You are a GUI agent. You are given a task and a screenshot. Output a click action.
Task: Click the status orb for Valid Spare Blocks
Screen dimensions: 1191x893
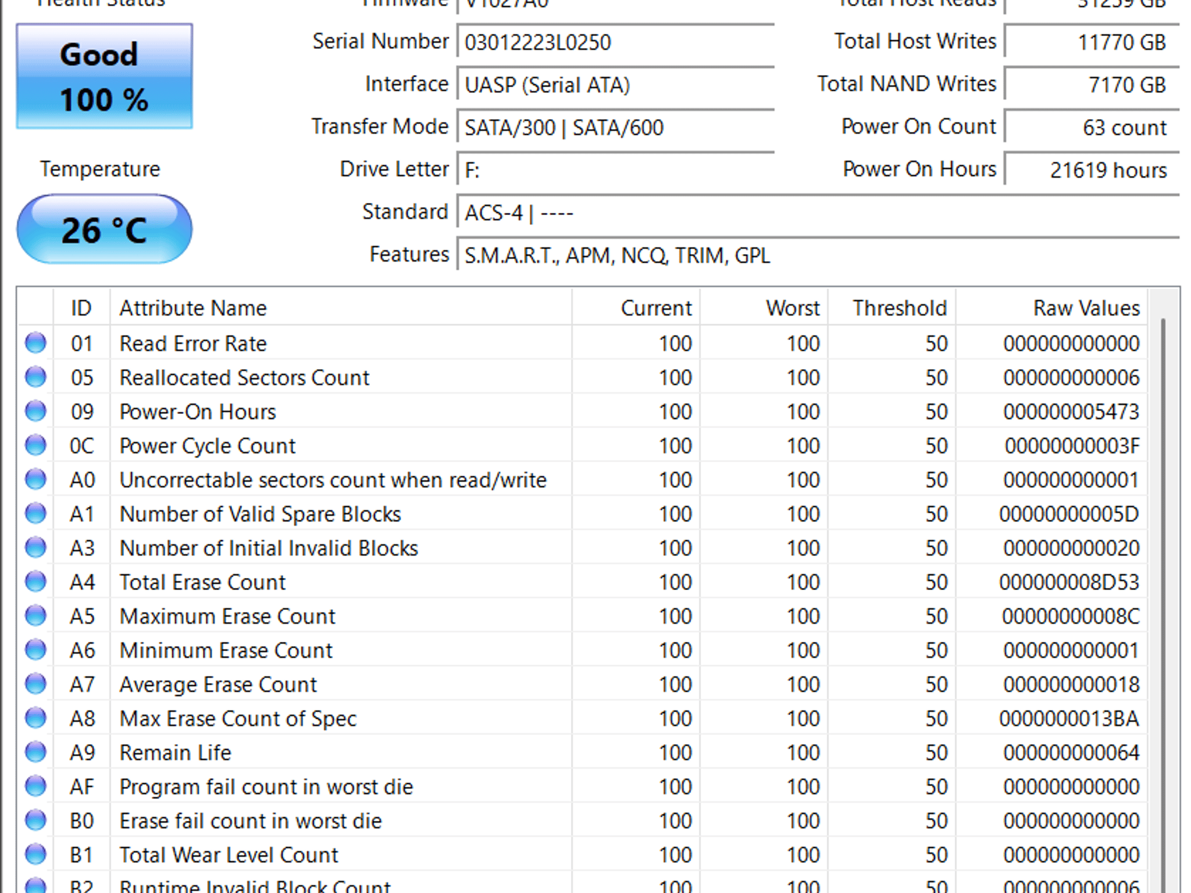35,513
